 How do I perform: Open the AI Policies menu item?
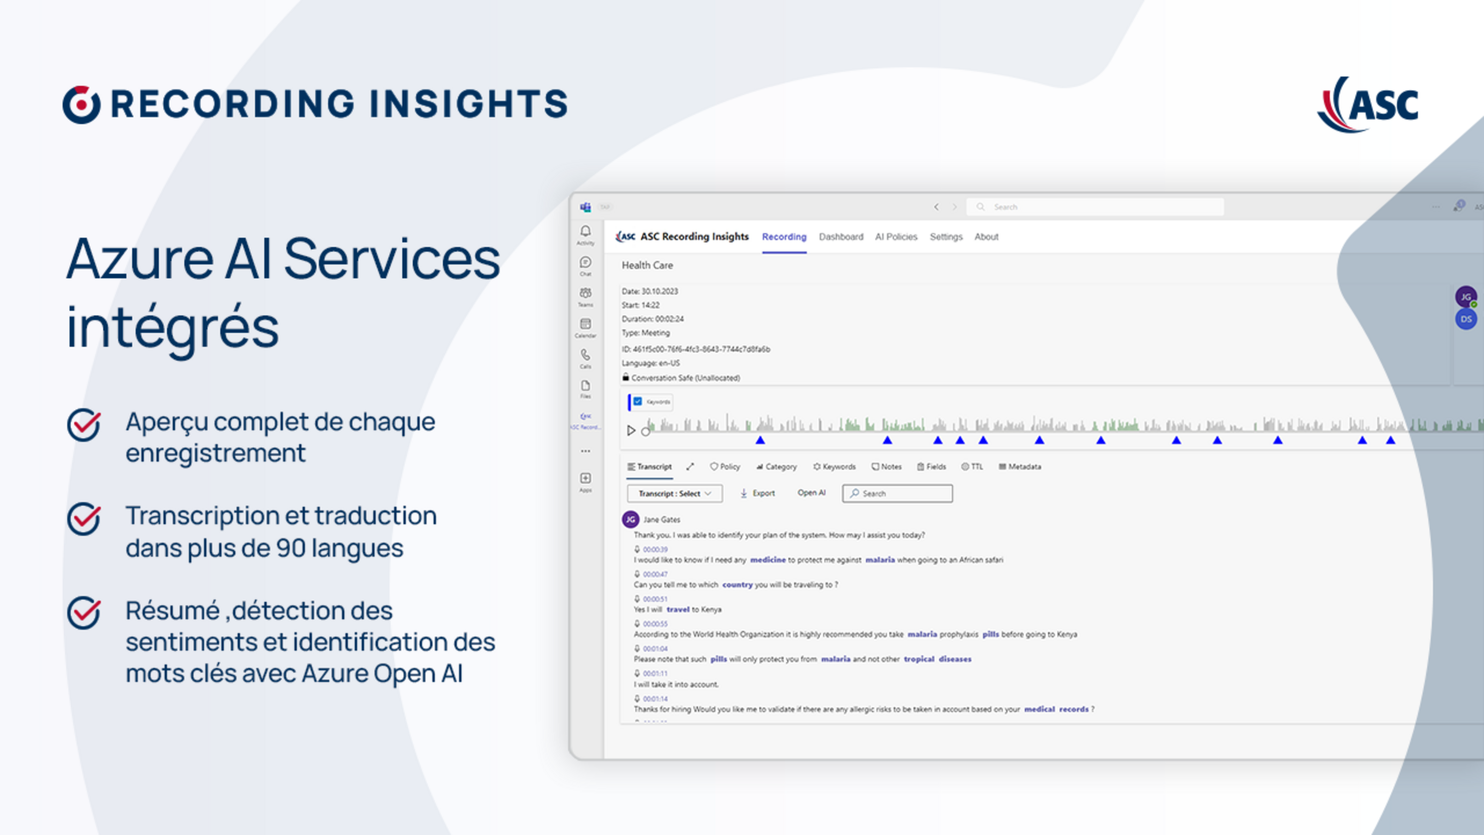click(896, 237)
